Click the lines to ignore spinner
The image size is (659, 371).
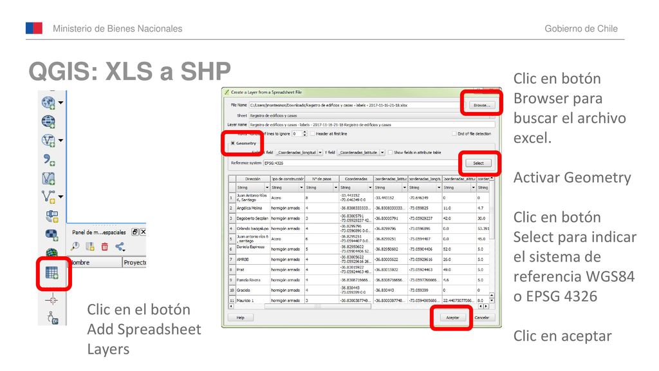[x=300, y=134]
